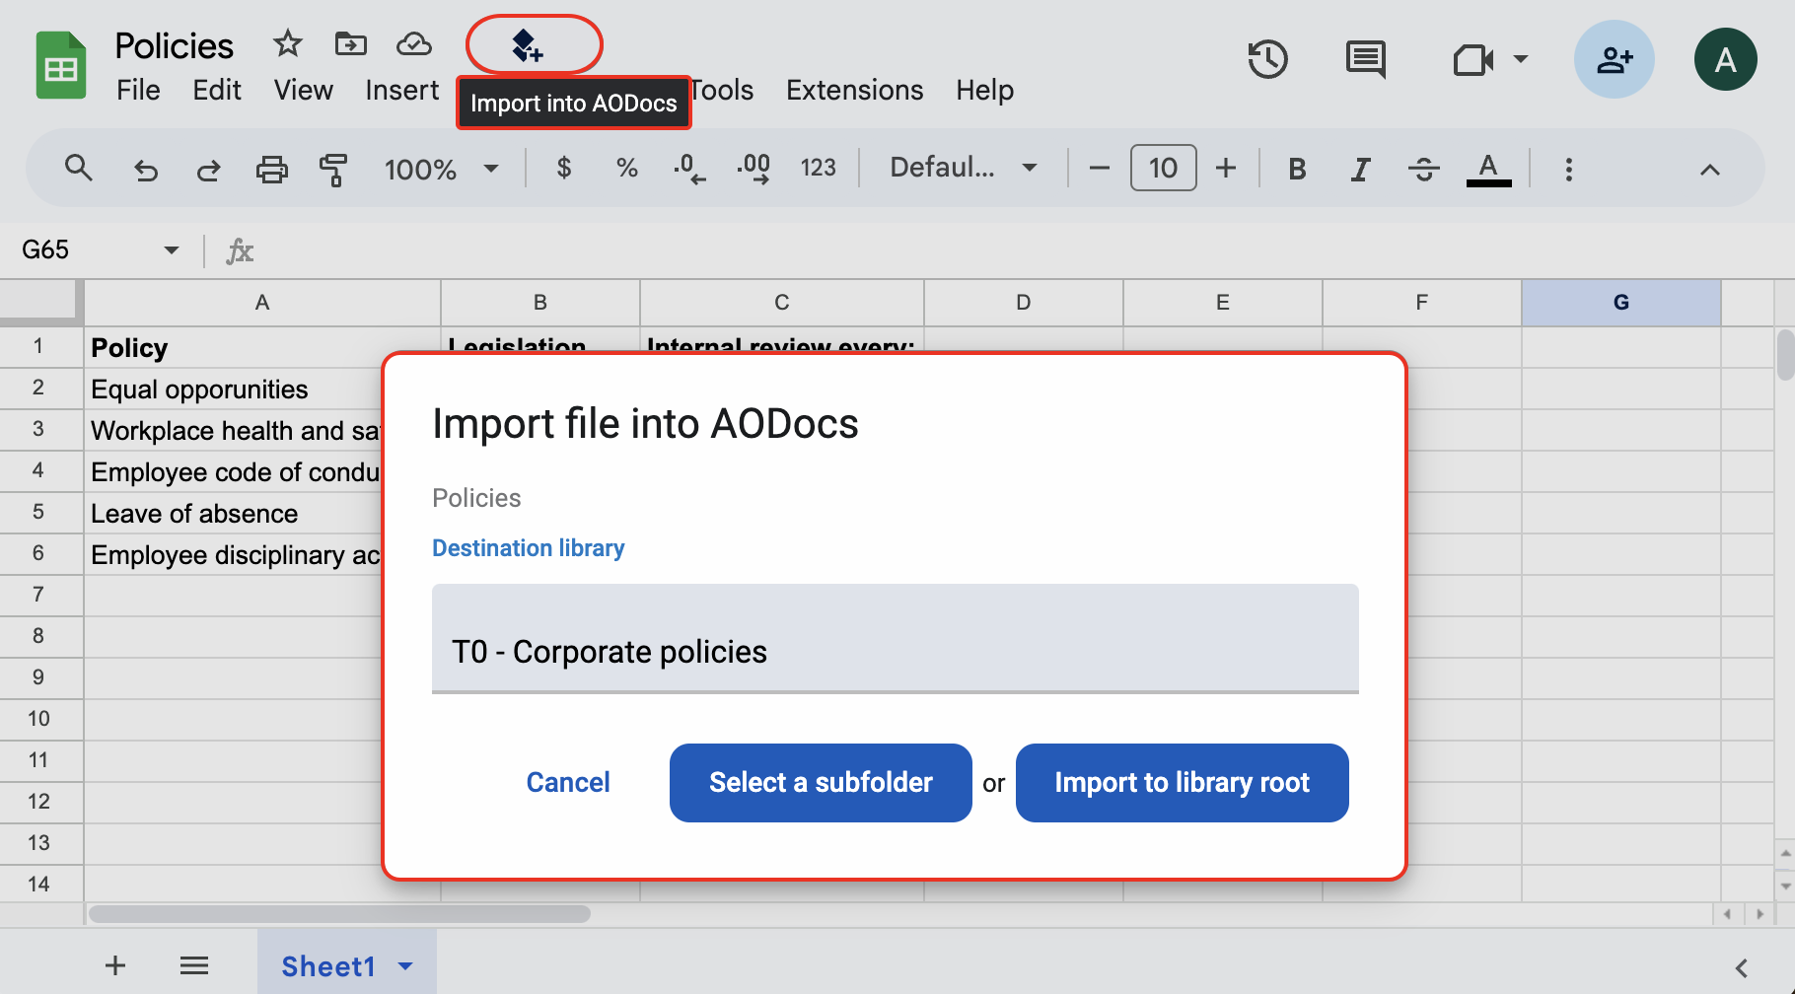Open the text color picker
This screenshot has width=1795, height=994.
[x=1488, y=170]
